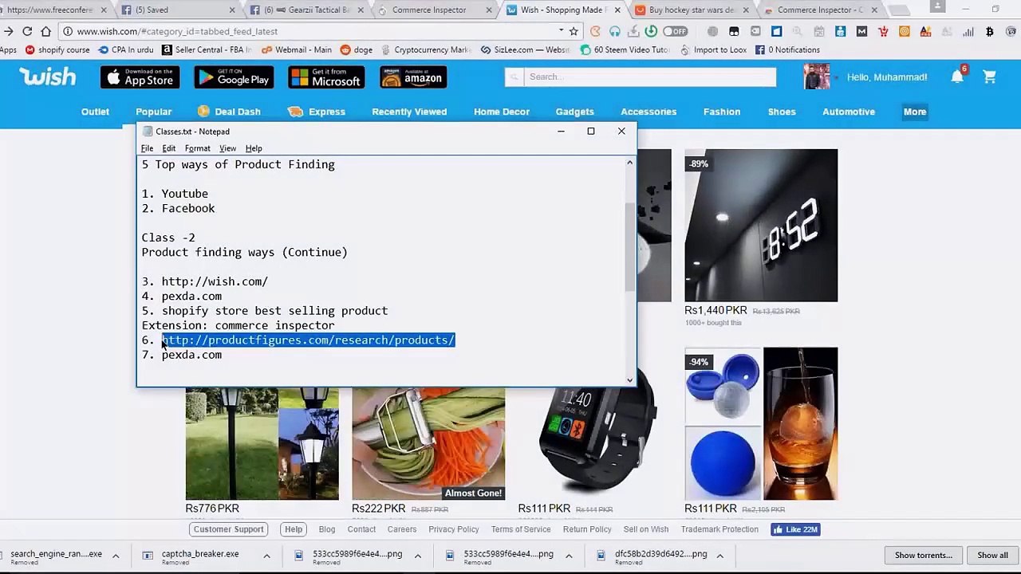The height and width of the screenshot is (574, 1021).
Task: Open Notepad Edit menu
Action: point(169,148)
